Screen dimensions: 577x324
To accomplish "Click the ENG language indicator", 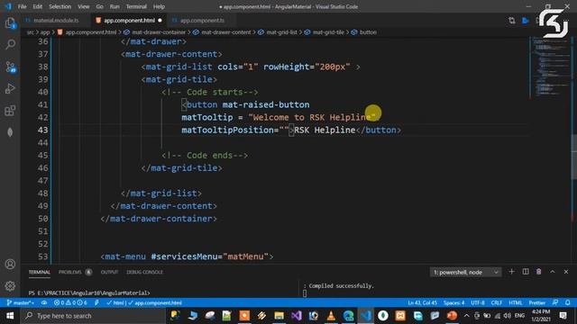I will point(519,316).
